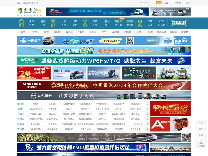Viewport: 208px width, 156px height.
Task: Open the 品牌 brands menu item
Action: point(95,21)
